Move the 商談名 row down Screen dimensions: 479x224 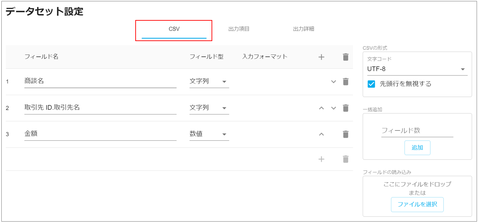(333, 82)
